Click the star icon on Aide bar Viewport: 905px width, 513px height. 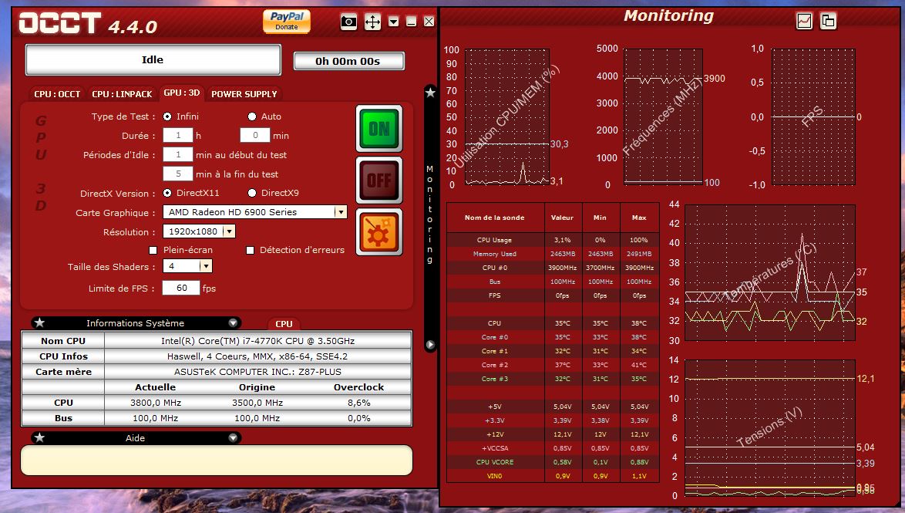(x=39, y=438)
